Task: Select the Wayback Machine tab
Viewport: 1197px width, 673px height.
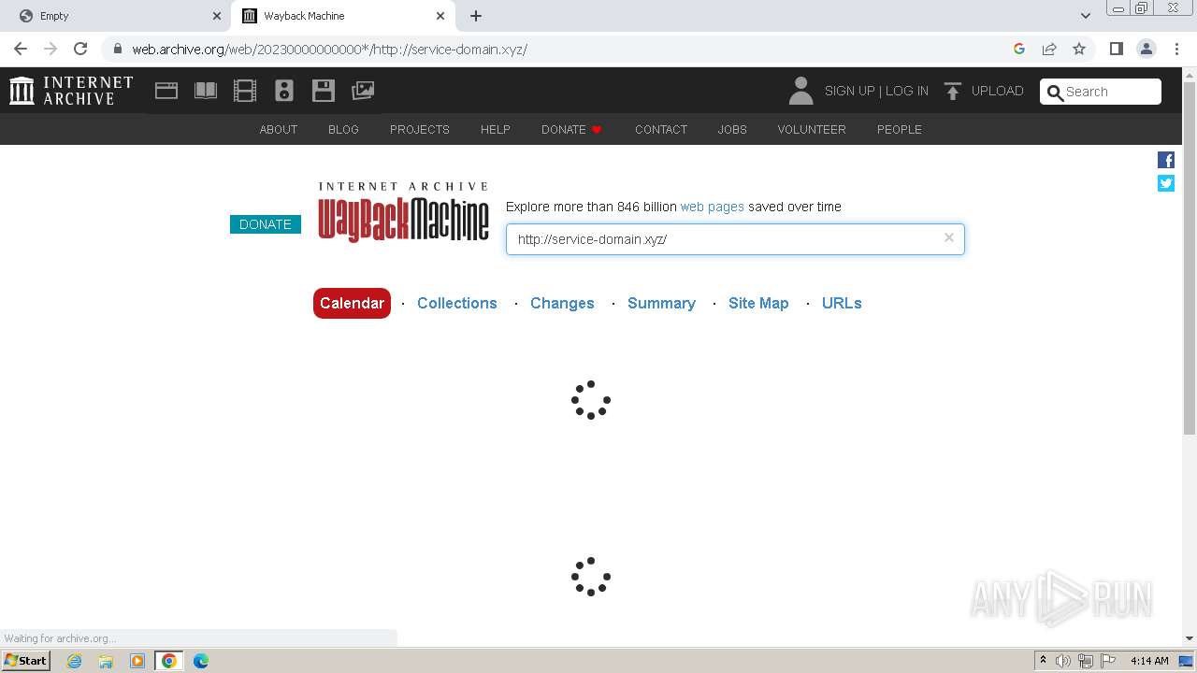Action: (x=343, y=16)
